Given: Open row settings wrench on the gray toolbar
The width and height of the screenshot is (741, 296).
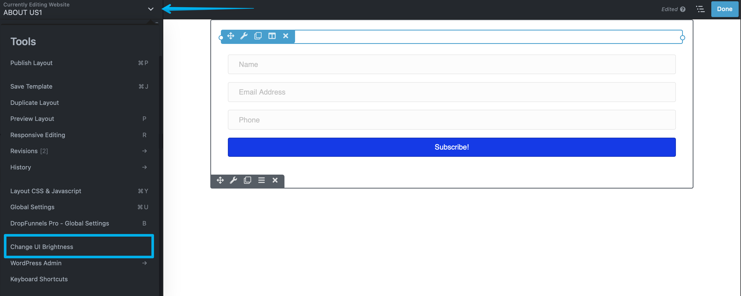Looking at the screenshot, I should click(x=234, y=180).
